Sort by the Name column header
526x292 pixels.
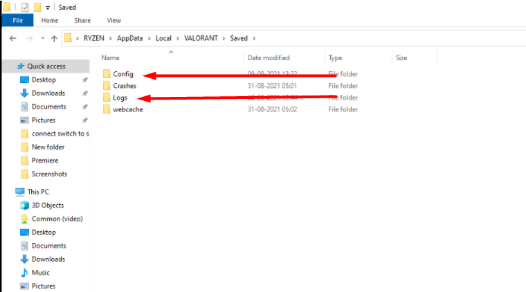[x=110, y=57]
